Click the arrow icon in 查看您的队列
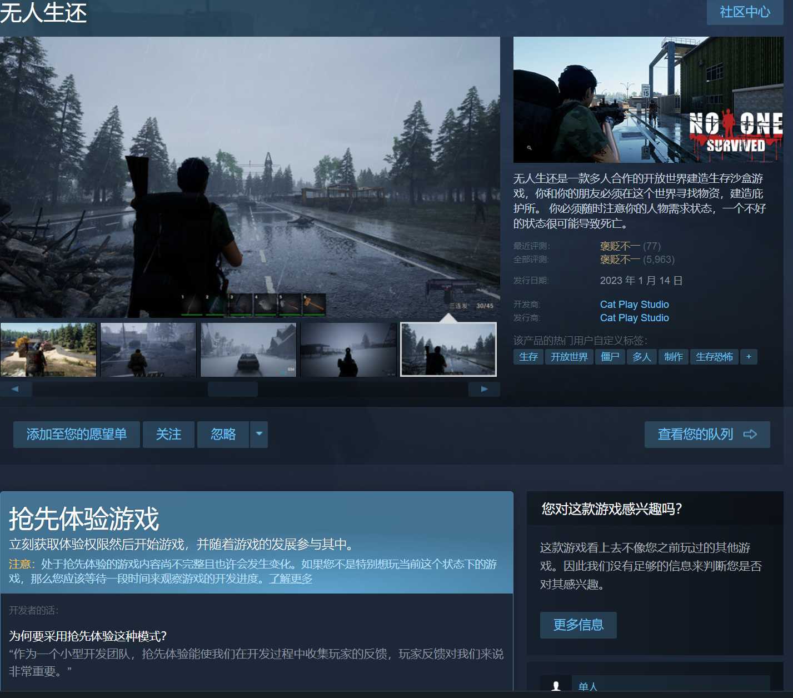Image resolution: width=793 pixels, height=698 pixels. tap(750, 435)
